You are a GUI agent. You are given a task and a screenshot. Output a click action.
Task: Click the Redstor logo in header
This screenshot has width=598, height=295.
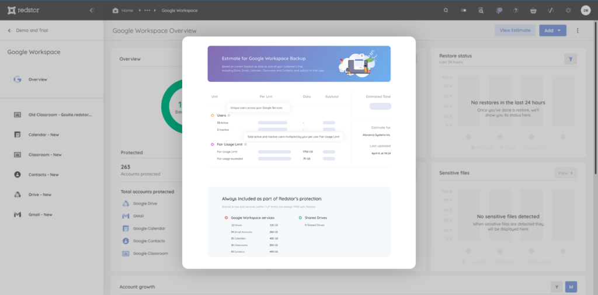click(23, 11)
